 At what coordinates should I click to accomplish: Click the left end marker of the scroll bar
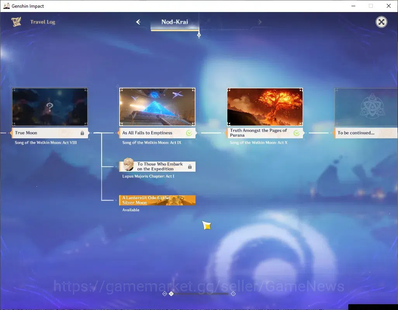[164, 294]
